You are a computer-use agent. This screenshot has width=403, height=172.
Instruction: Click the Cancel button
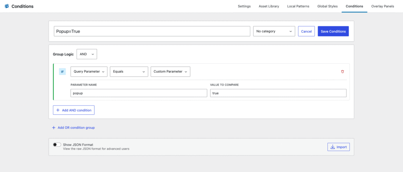306,31
